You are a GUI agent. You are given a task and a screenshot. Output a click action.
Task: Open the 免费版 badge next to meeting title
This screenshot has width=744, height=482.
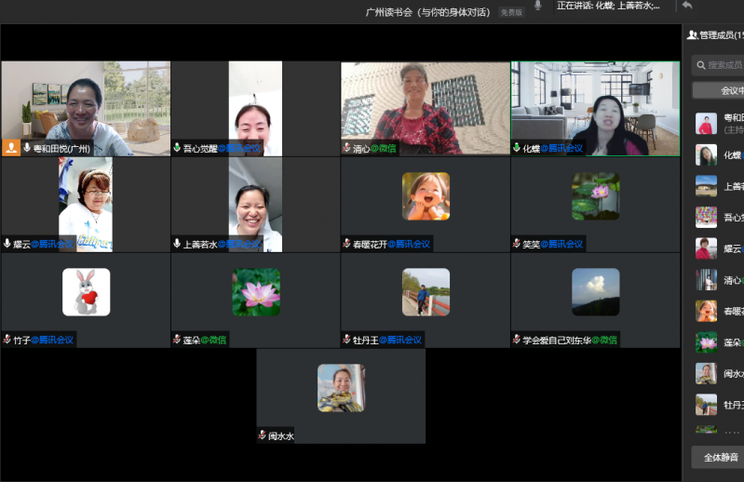[511, 12]
